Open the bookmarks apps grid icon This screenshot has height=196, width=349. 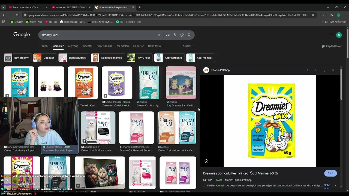point(4,22)
